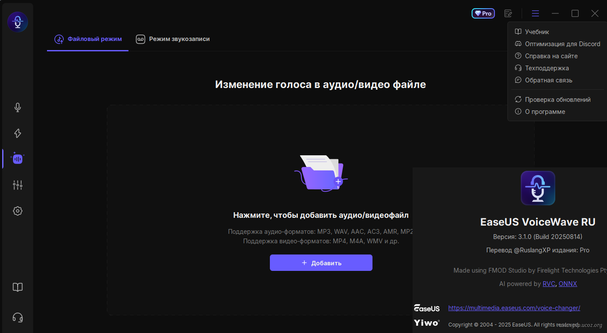The image size is (607, 333).
Task: Click the EaseUS logo in About panel
Action: [427, 308]
